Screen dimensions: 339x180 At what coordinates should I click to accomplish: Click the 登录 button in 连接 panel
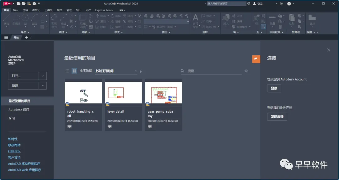tap(274, 88)
